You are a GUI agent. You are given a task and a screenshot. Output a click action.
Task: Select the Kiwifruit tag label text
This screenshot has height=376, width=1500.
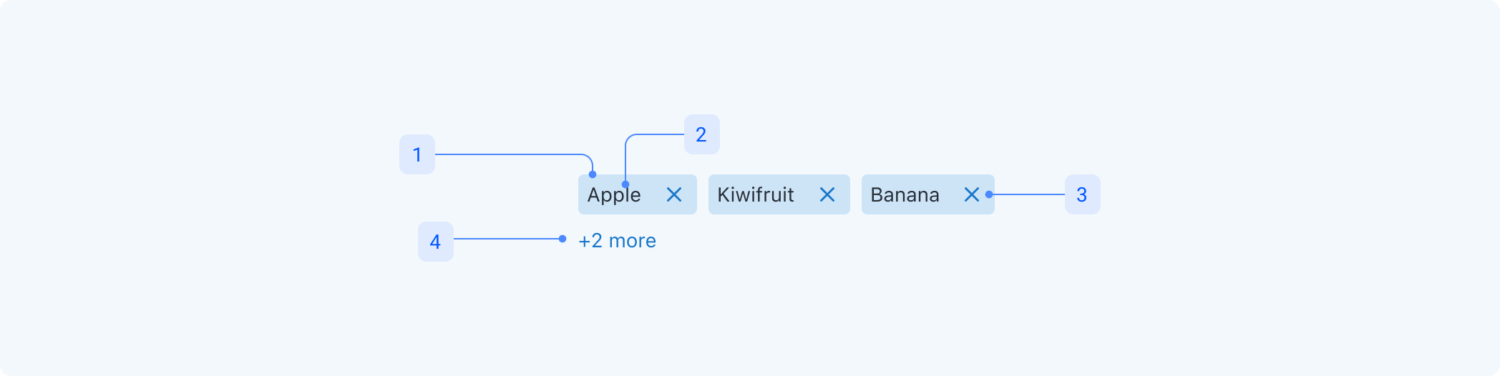[756, 195]
